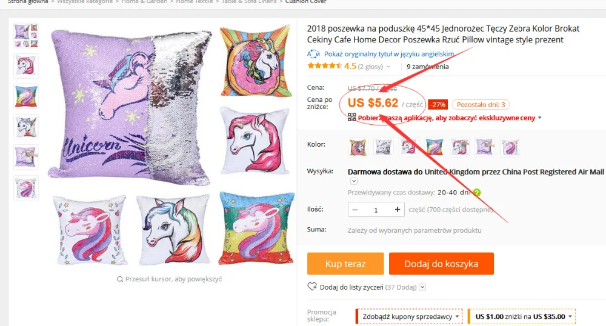The image size is (606, 326).
Task: Go to Home Textile breadcrumb
Action: pos(195,2)
